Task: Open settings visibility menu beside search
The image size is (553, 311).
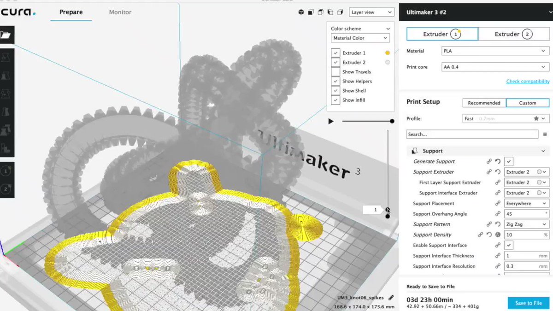Action: (x=545, y=135)
